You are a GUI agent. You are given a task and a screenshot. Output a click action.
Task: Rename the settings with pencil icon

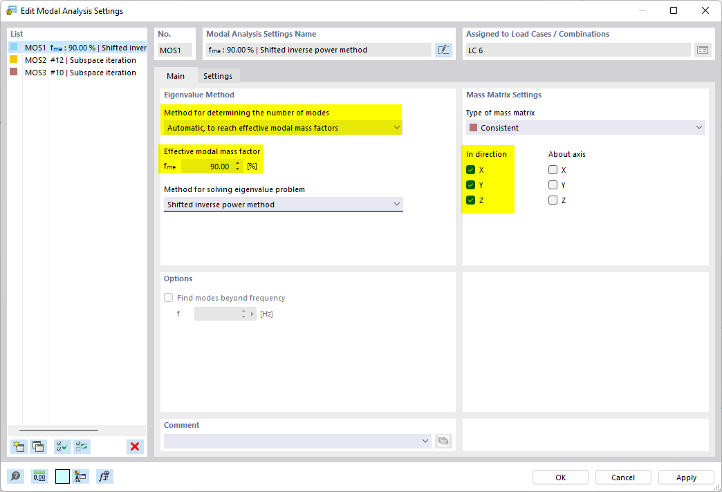(443, 49)
